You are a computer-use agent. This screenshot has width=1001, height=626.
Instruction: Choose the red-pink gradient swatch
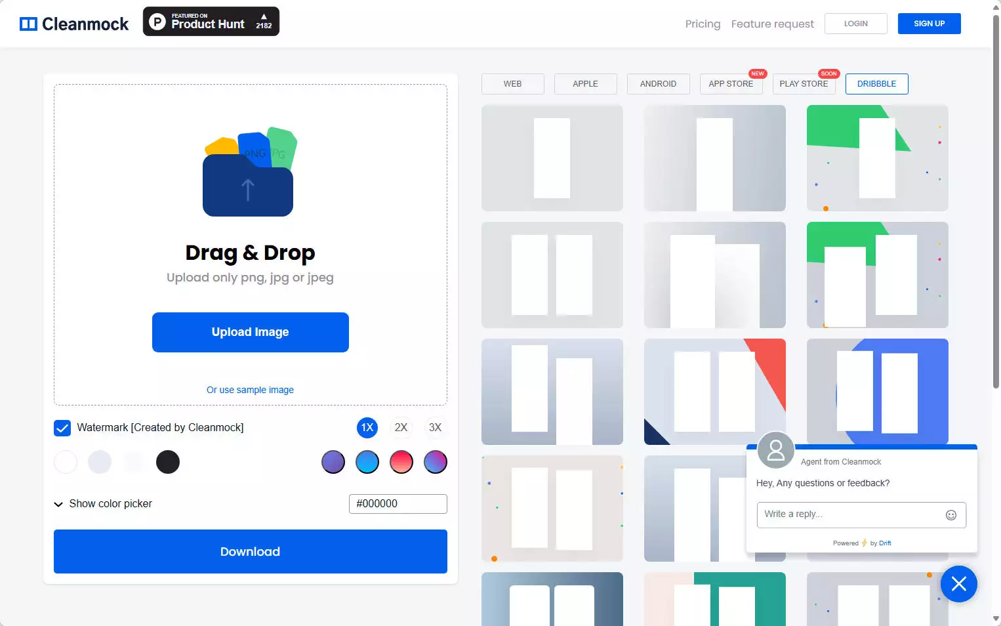[x=401, y=462]
